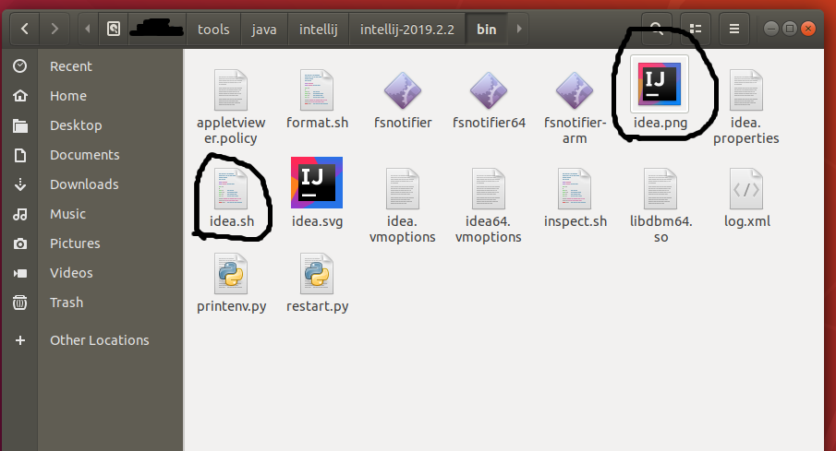Select the bin path segment
This screenshot has height=451, width=836.
[x=486, y=30]
